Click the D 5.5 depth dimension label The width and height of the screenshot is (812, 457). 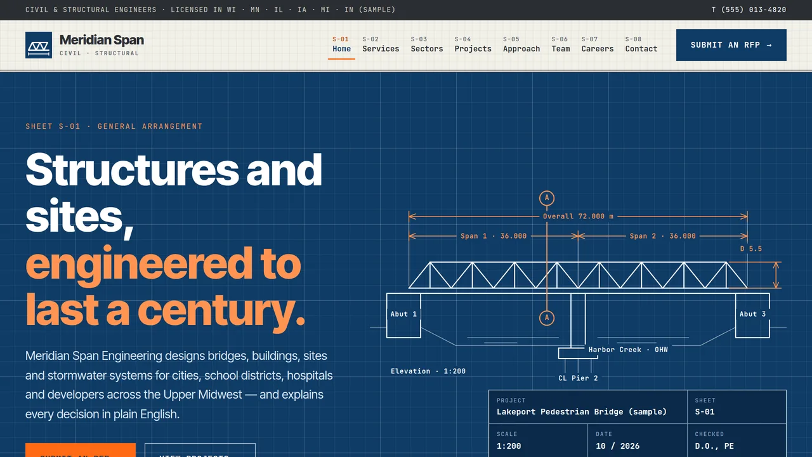point(751,249)
